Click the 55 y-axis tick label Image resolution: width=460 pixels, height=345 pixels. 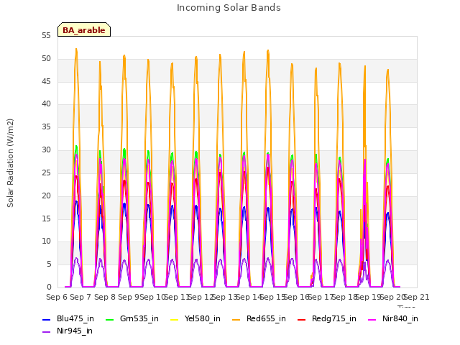pos(46,35)
